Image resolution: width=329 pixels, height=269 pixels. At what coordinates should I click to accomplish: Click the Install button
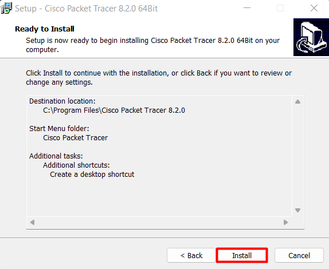[x=242, y=255]
